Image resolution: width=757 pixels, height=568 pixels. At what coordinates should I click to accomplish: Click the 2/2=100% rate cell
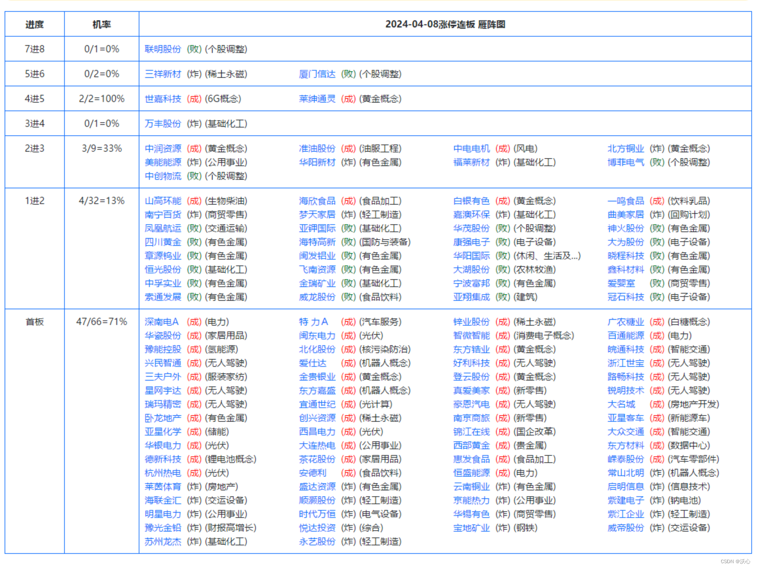click(102, 99)
